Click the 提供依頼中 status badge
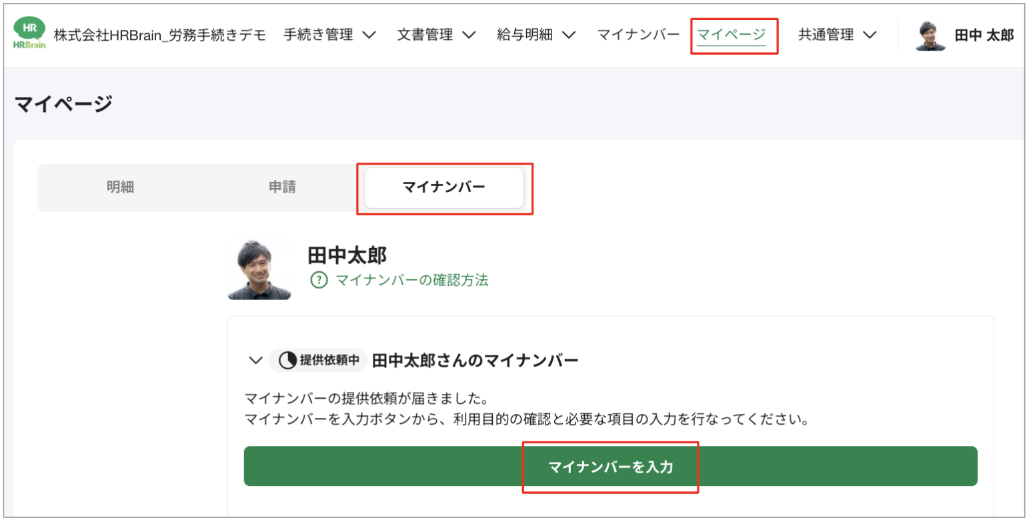This screenshot has height=528, width=1035. (318, 359)
